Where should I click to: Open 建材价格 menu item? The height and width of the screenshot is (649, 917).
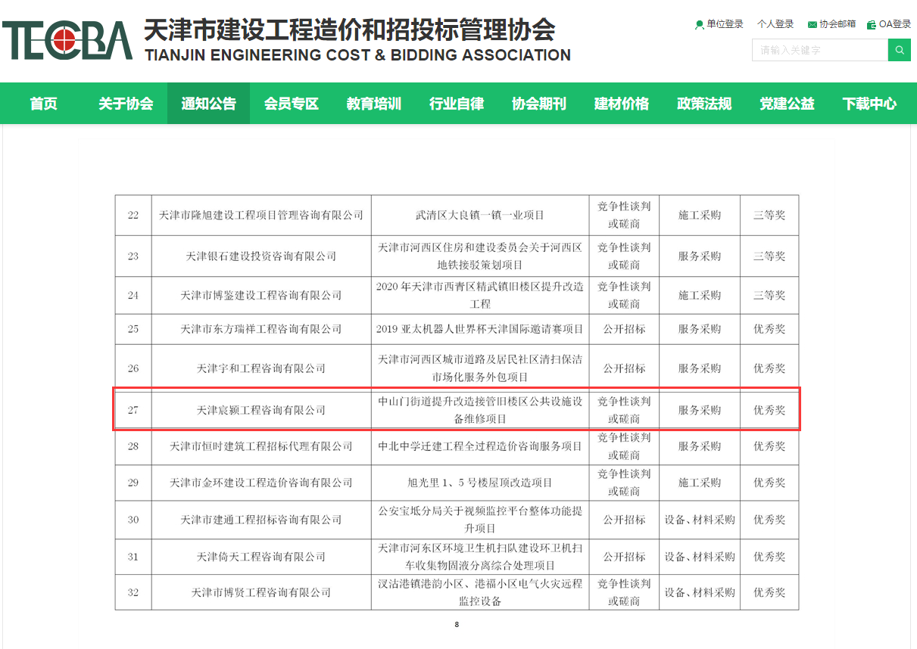click(x=621, y=104)
